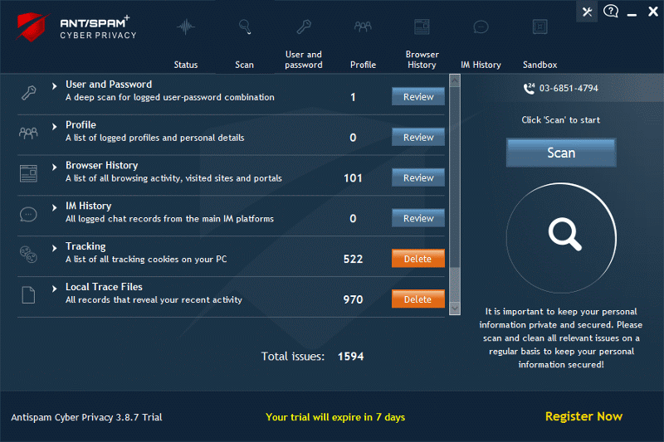
Task: Select the Tracking row title
Action: [x=85, y=246]
